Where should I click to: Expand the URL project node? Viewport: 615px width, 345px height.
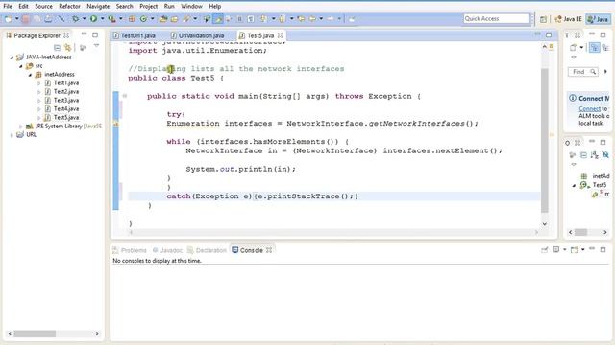[12, 134]
